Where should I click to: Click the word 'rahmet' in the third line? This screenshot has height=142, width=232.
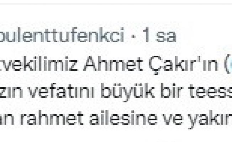52,118
